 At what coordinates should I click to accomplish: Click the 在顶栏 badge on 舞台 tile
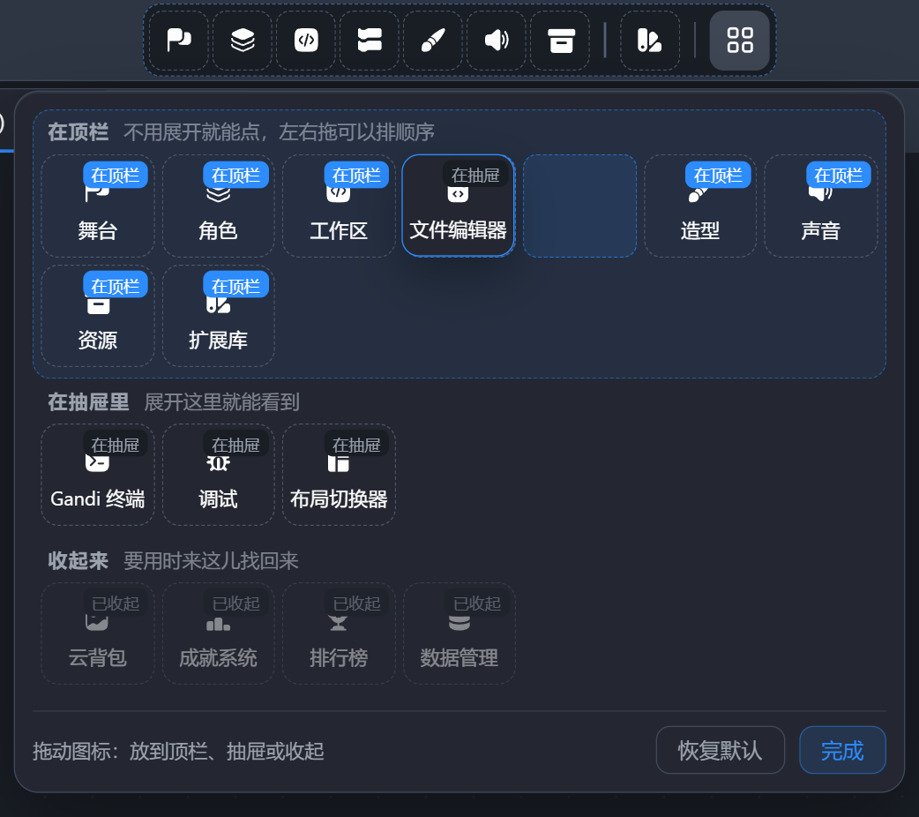coord(115,175)
